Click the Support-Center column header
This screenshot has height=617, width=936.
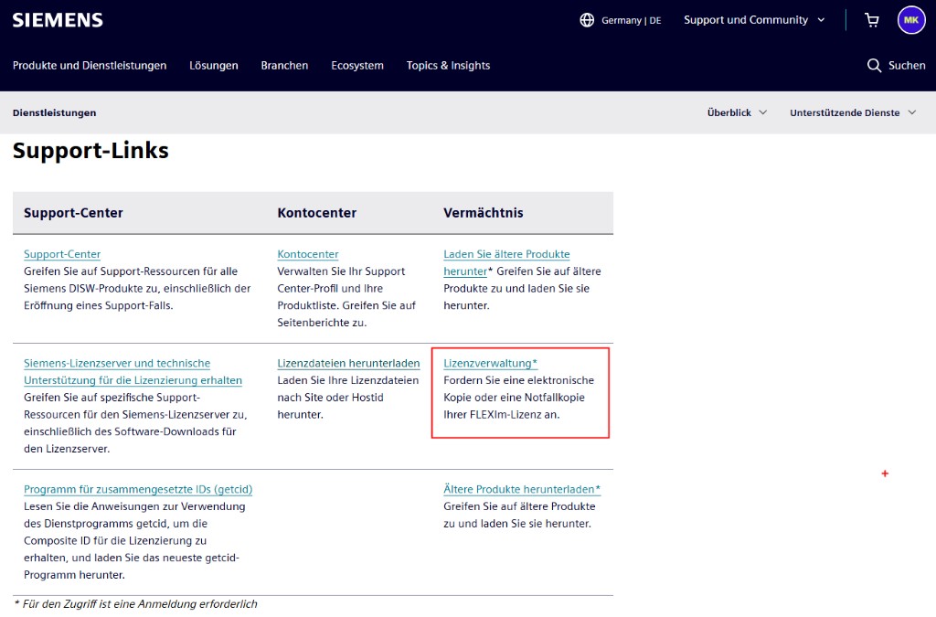click(x=73, y=213)
